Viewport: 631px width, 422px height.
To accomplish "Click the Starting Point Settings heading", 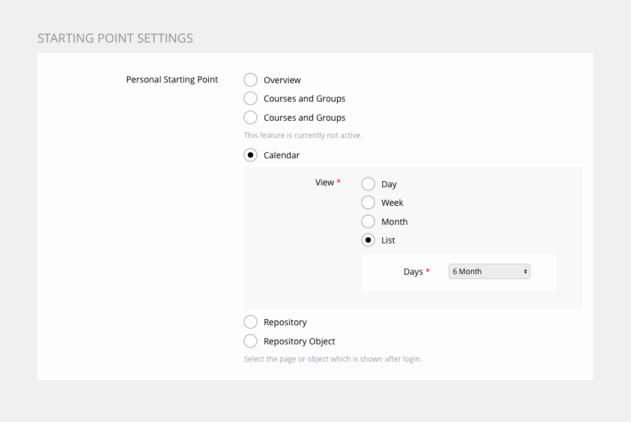I will pos(115,38).
